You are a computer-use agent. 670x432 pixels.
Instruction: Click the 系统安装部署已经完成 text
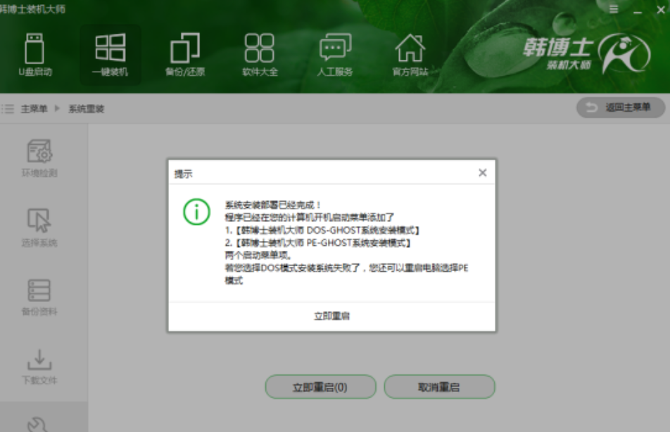click(273, 205)
